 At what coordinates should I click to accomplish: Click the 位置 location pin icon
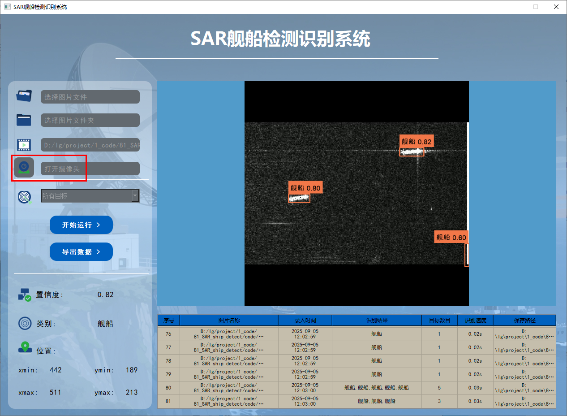tap(25, 347)
